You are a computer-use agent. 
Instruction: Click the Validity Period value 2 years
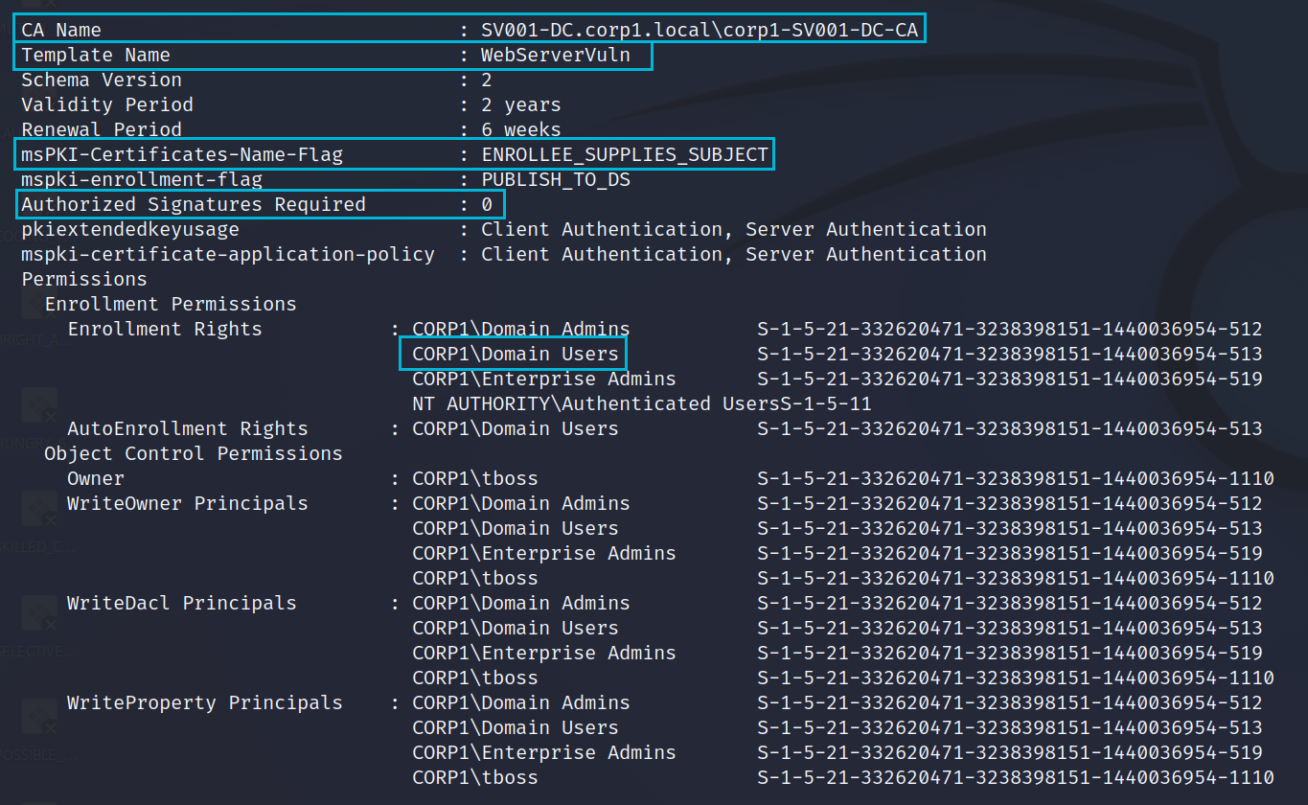pyautogui.click(x=521, y=104)
